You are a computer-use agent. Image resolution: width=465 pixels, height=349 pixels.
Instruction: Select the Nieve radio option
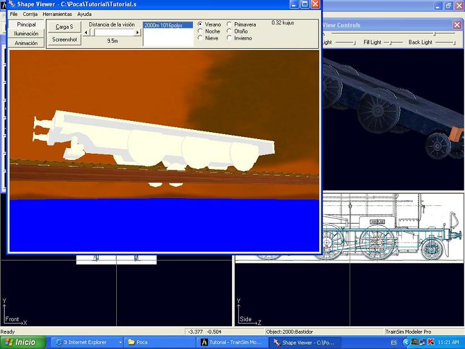click(x=200, y=38)
